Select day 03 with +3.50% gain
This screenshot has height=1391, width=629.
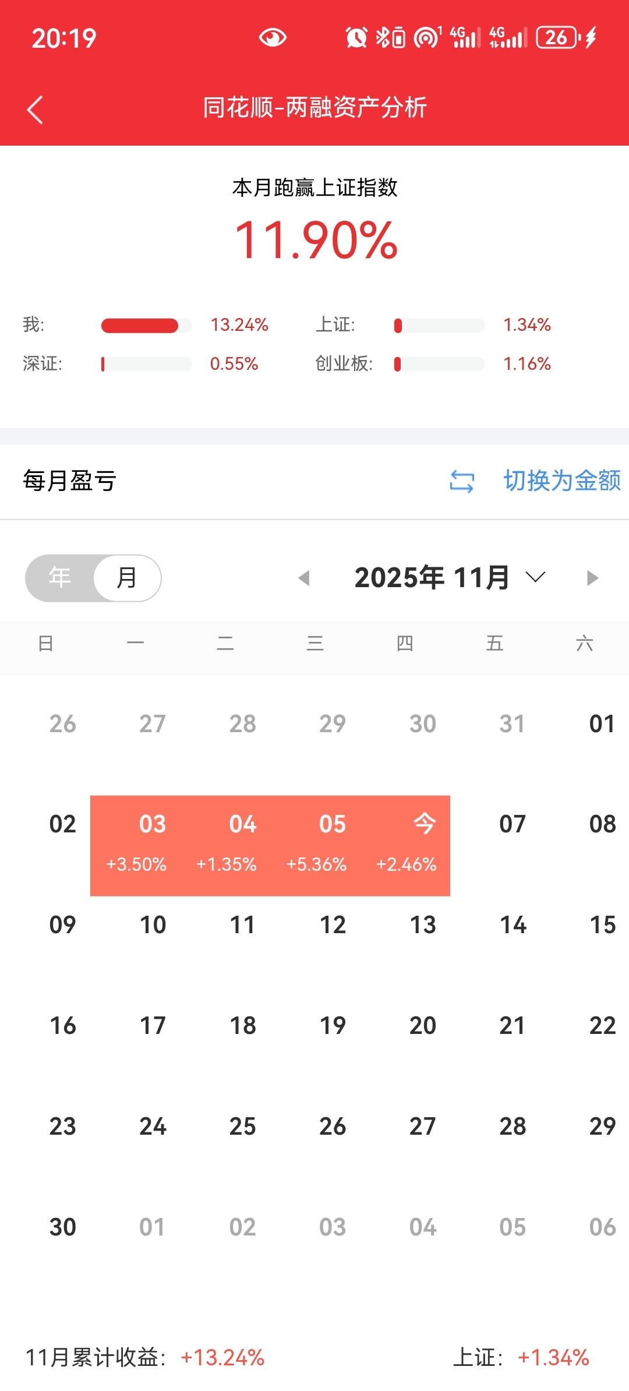pyautogui.click(x=137, y=845)
